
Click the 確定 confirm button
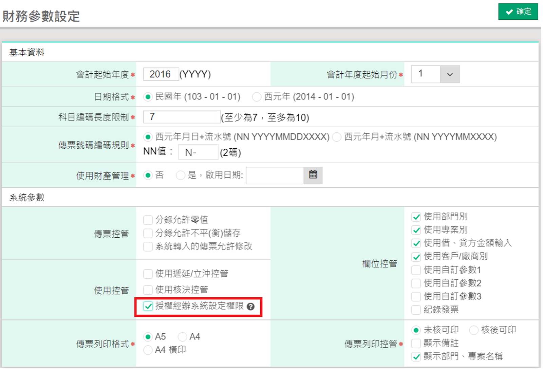pyautogui.click(x=518, y=12)
